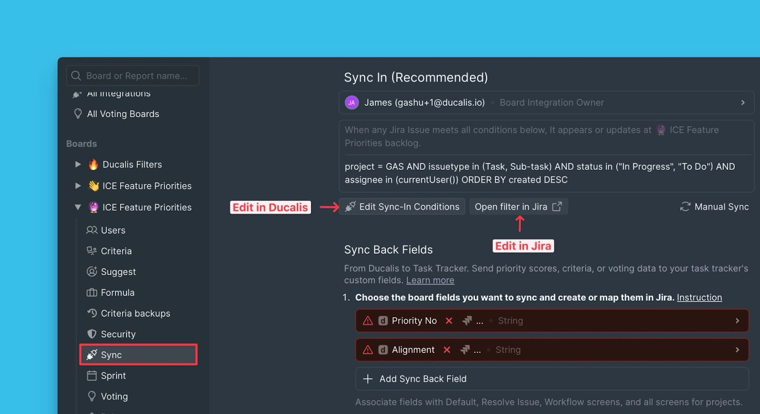The image size is (760, 414).
Task: Select the Sync item in sidebar
Action: coord(111,355)
